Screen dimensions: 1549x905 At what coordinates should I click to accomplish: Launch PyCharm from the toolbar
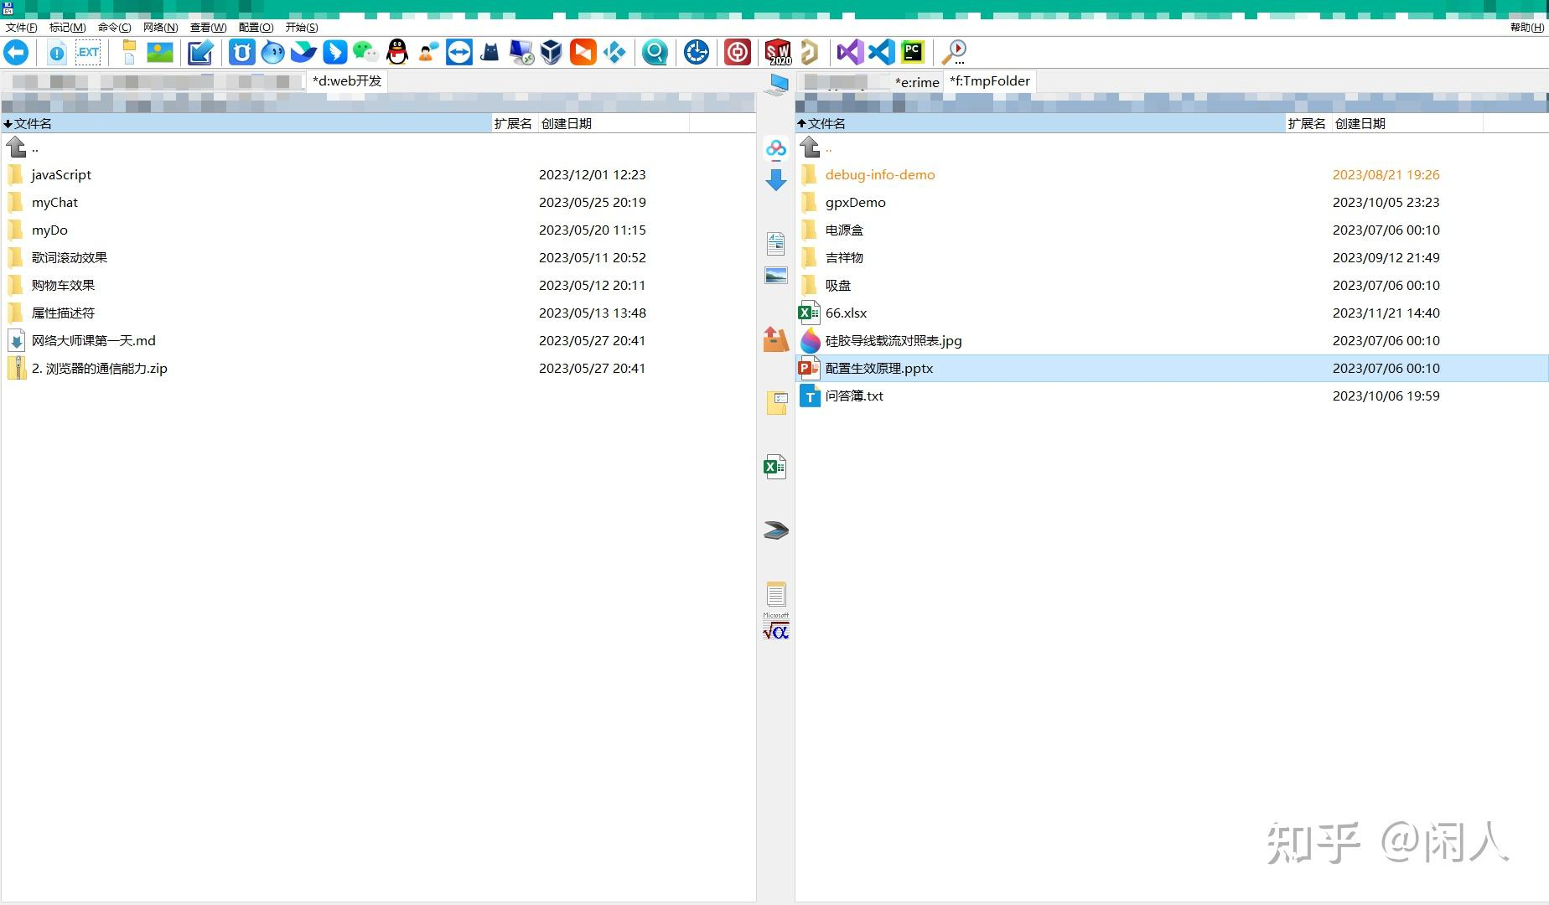[912, 53]
